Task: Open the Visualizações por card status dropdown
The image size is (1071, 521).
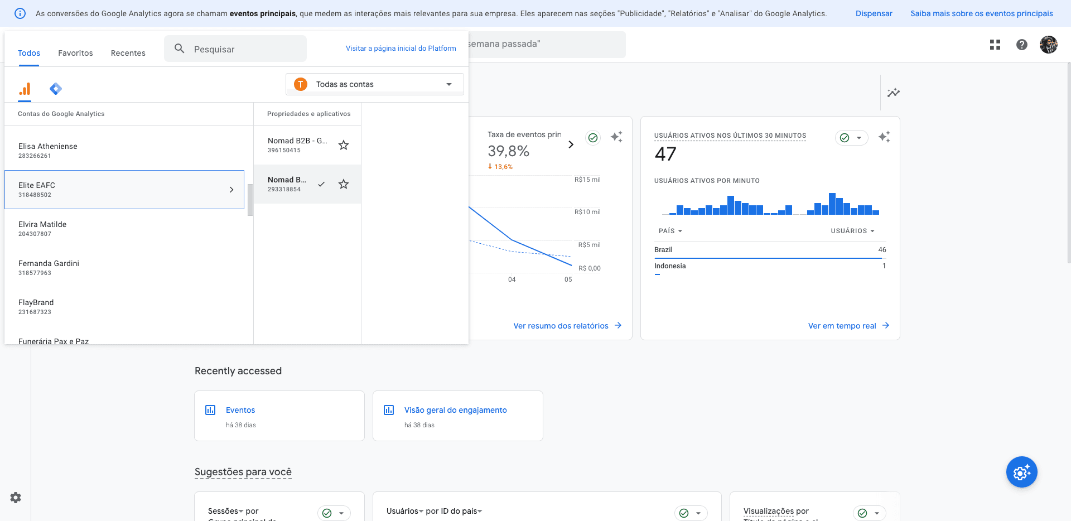Action: point(870,513)
